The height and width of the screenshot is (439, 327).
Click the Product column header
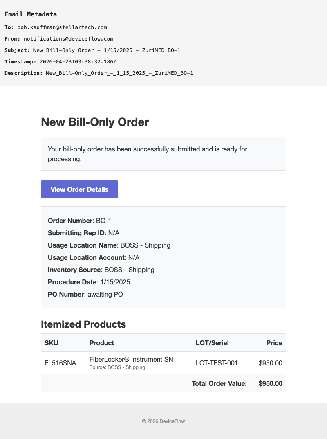point(102,343)
